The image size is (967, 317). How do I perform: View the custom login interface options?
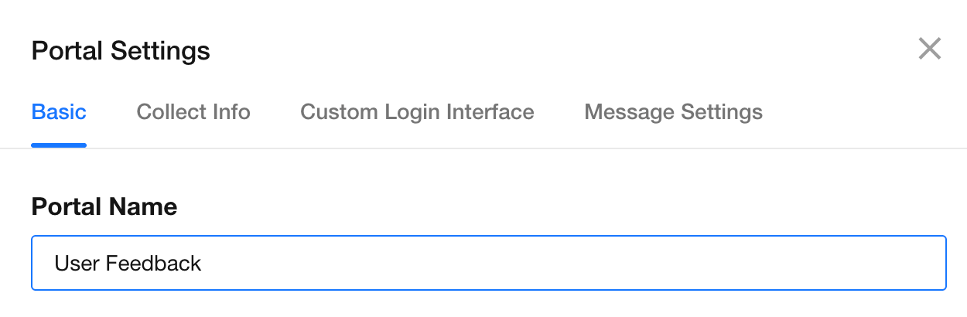click(x=417, y=112)
